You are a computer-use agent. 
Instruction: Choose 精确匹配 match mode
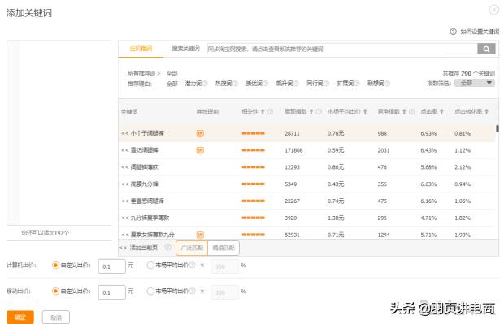point(224,248)
